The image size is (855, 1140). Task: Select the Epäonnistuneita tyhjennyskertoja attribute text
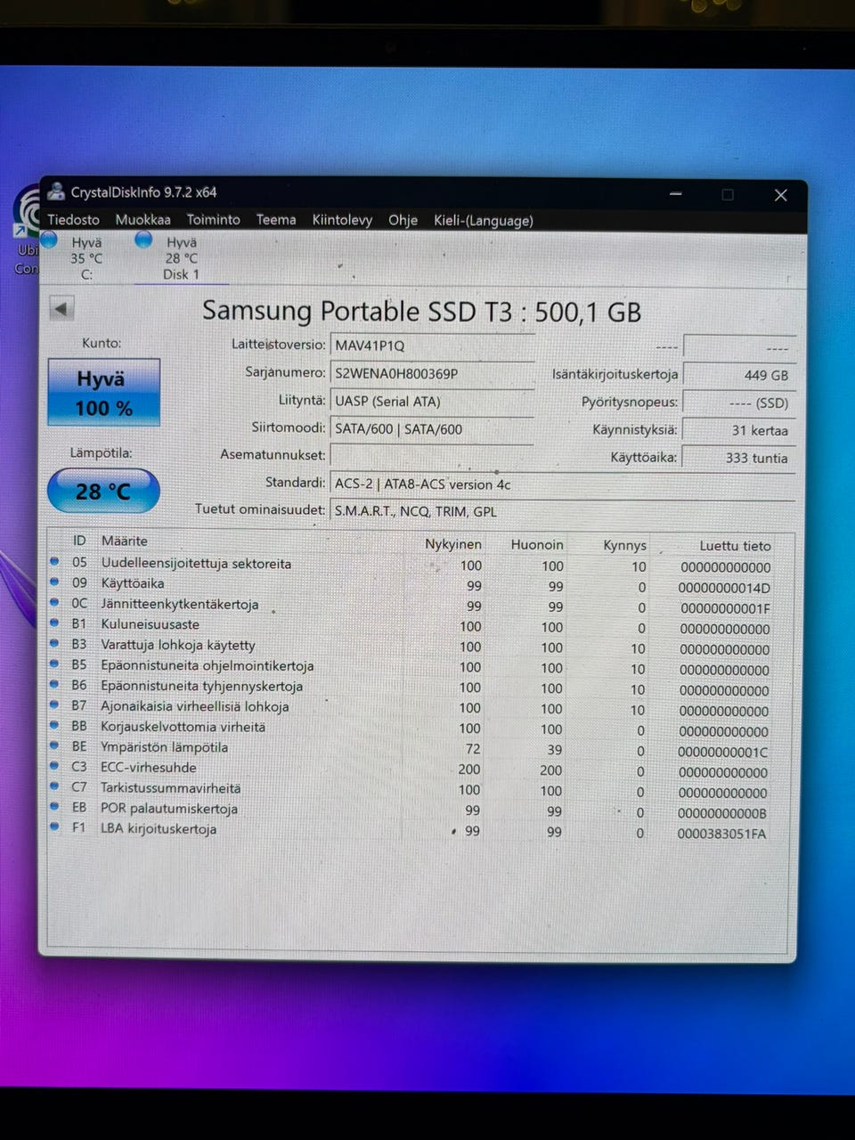[202, 686]
